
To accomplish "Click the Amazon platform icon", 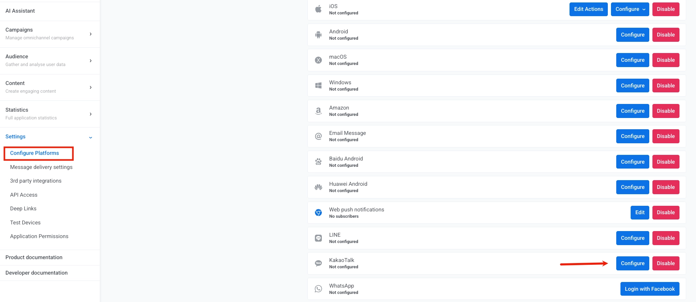I will tap(318, 111).
